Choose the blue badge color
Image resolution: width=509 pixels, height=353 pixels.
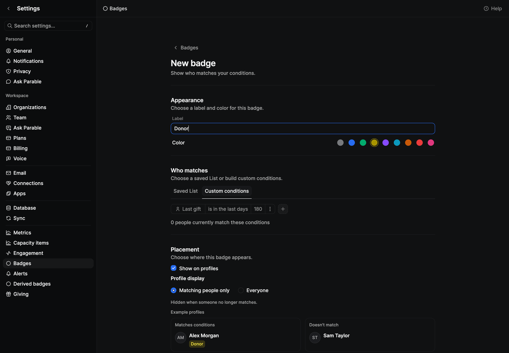pos(352,143)
